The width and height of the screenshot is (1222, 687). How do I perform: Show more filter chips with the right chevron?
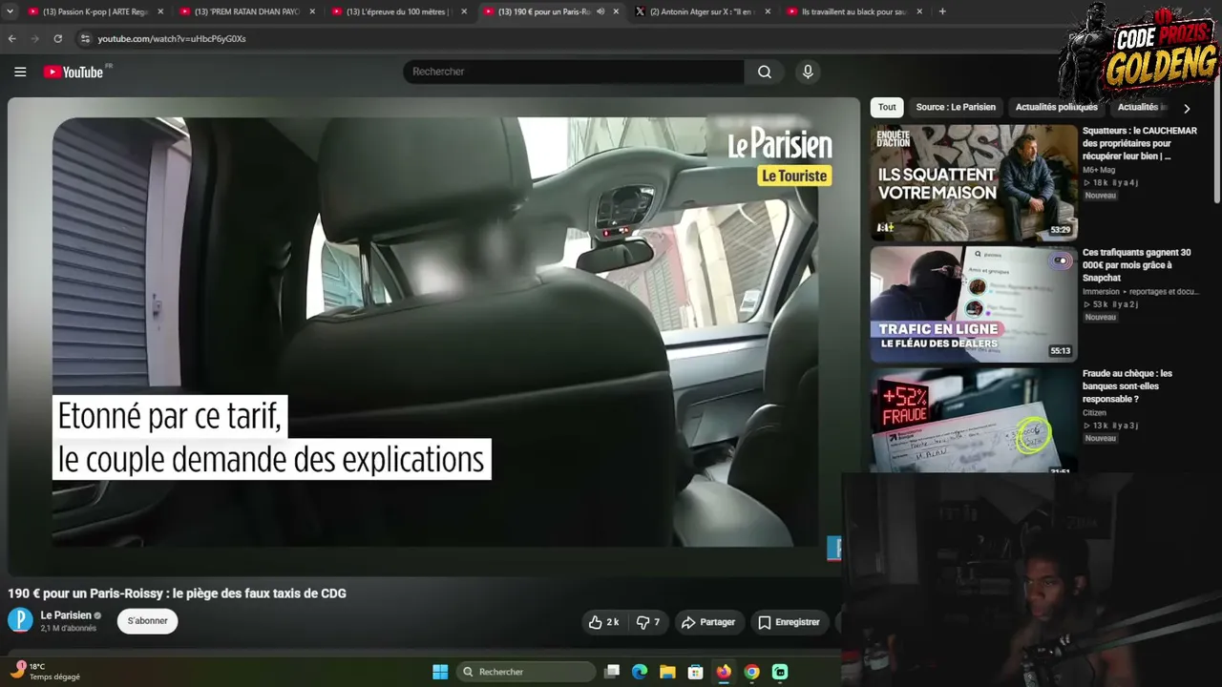1187,108
